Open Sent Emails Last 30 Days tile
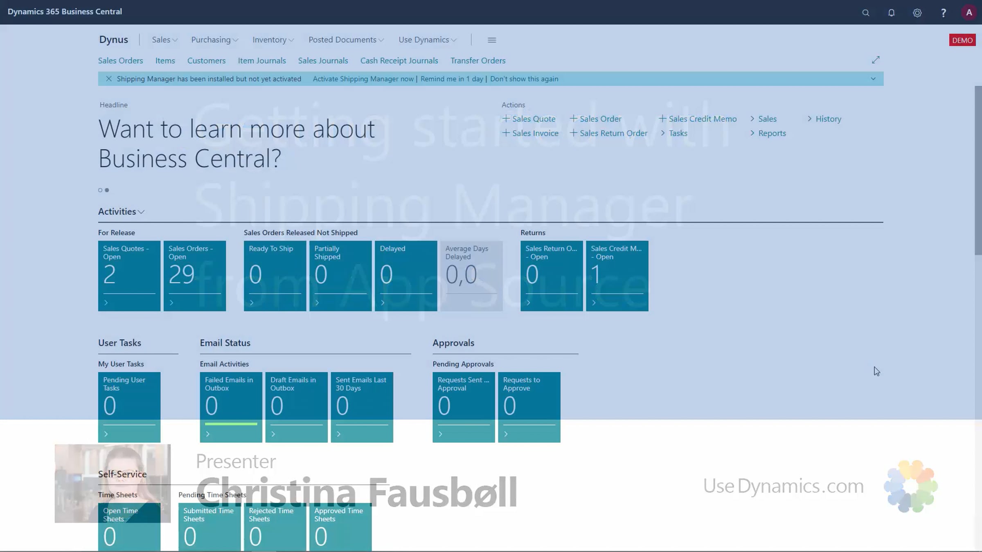 [362, 407]
